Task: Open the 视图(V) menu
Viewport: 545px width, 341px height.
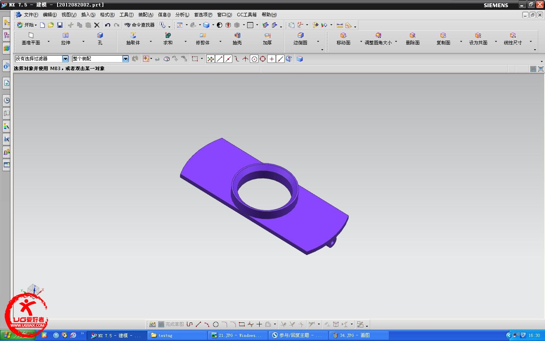Action: 69,15
